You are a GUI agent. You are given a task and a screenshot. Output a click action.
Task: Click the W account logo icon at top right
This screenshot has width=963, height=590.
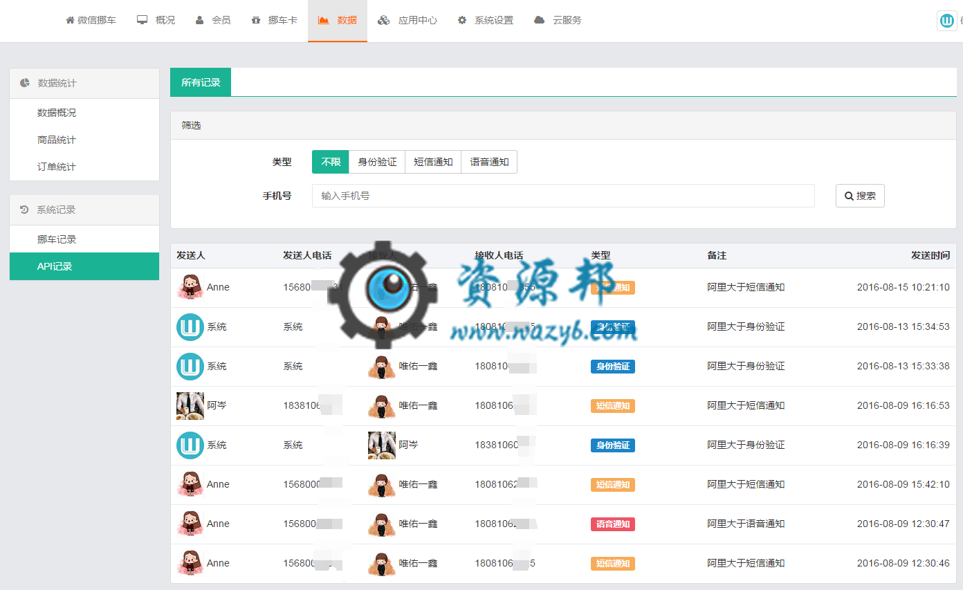tap(947, 21)
